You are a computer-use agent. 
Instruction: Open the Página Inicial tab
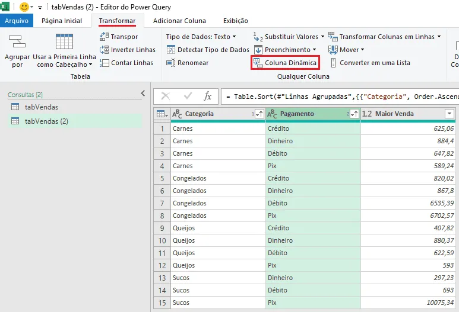click(x=62, y=21)
